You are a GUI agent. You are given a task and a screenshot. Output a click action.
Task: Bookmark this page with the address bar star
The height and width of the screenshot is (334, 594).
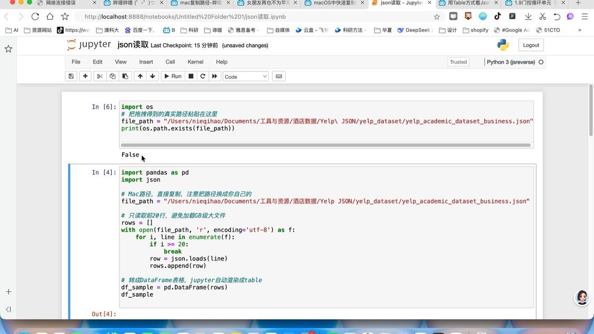tap(437, 16)
